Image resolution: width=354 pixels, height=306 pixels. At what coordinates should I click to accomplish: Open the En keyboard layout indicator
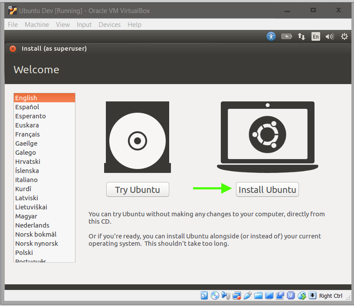pos(316,36)
